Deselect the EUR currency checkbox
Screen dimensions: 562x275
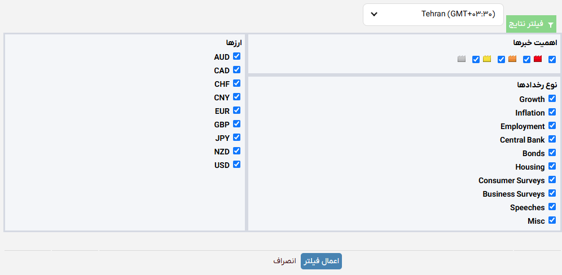pyautogui.click(x=236, y=110)
